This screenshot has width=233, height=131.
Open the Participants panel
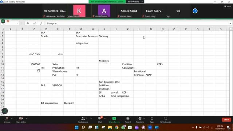(x=83, y=120)
